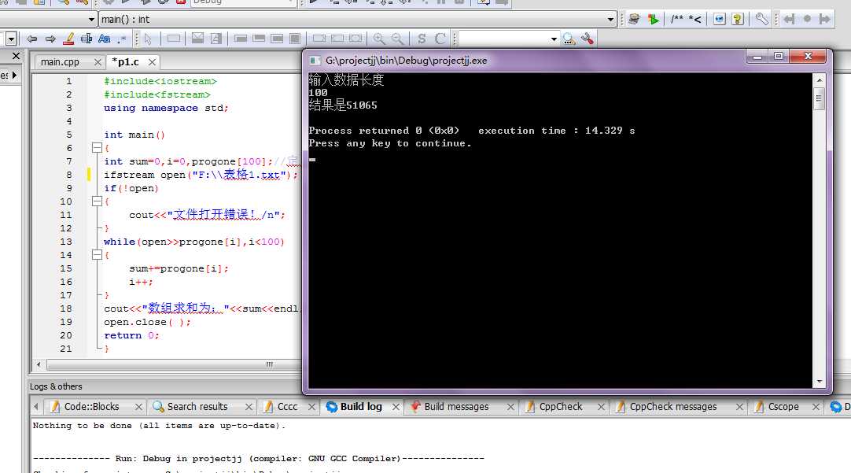Click the 'return 0;' code line
This screenshot has width=851, height=473.
(x=131, y=335)
